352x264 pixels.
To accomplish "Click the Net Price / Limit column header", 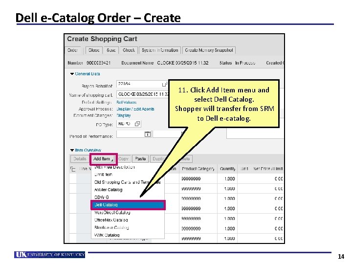I will 268,169.
